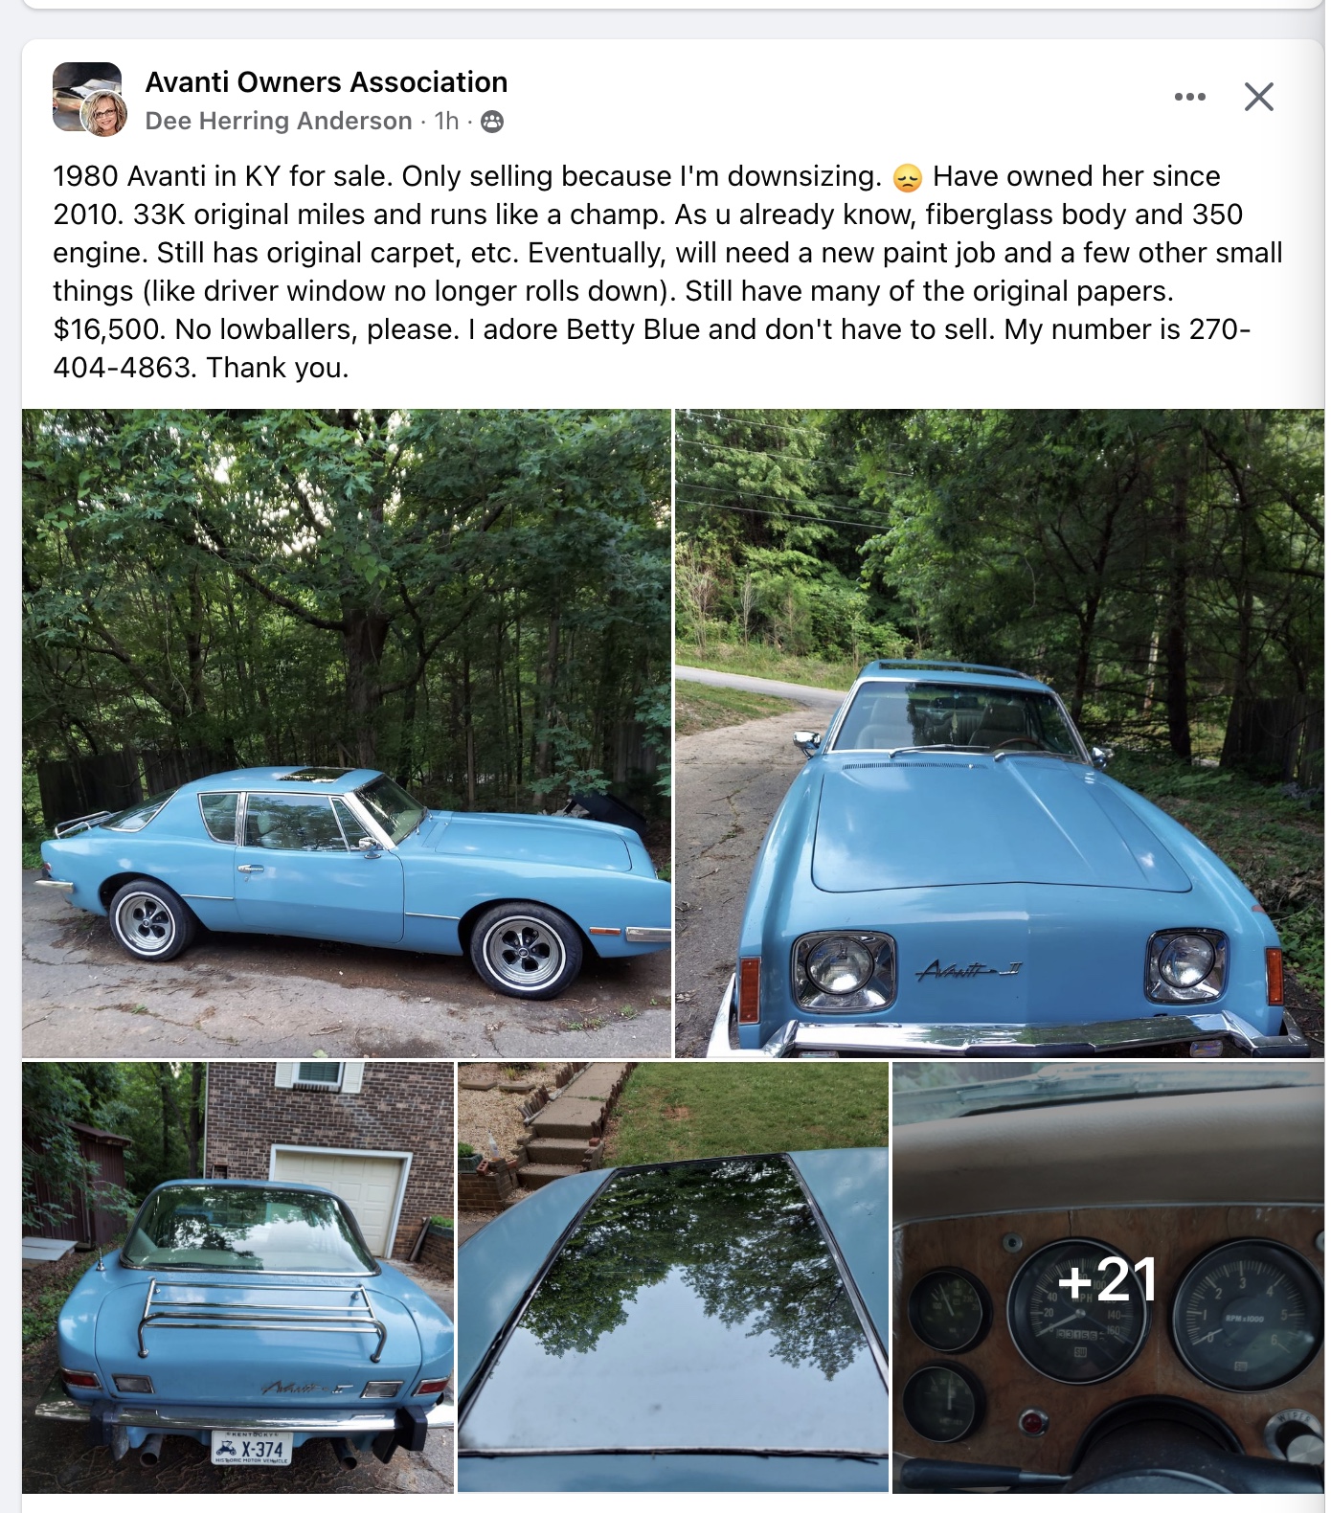
Task: Open the 1h post timestamp link
Action: (446, 121)
